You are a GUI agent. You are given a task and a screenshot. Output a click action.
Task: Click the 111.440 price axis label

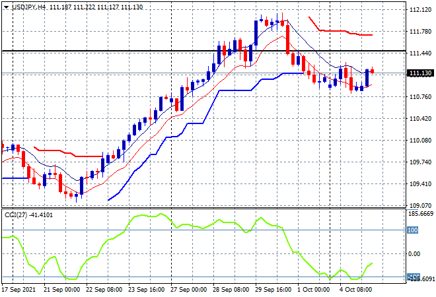point(420,53)
